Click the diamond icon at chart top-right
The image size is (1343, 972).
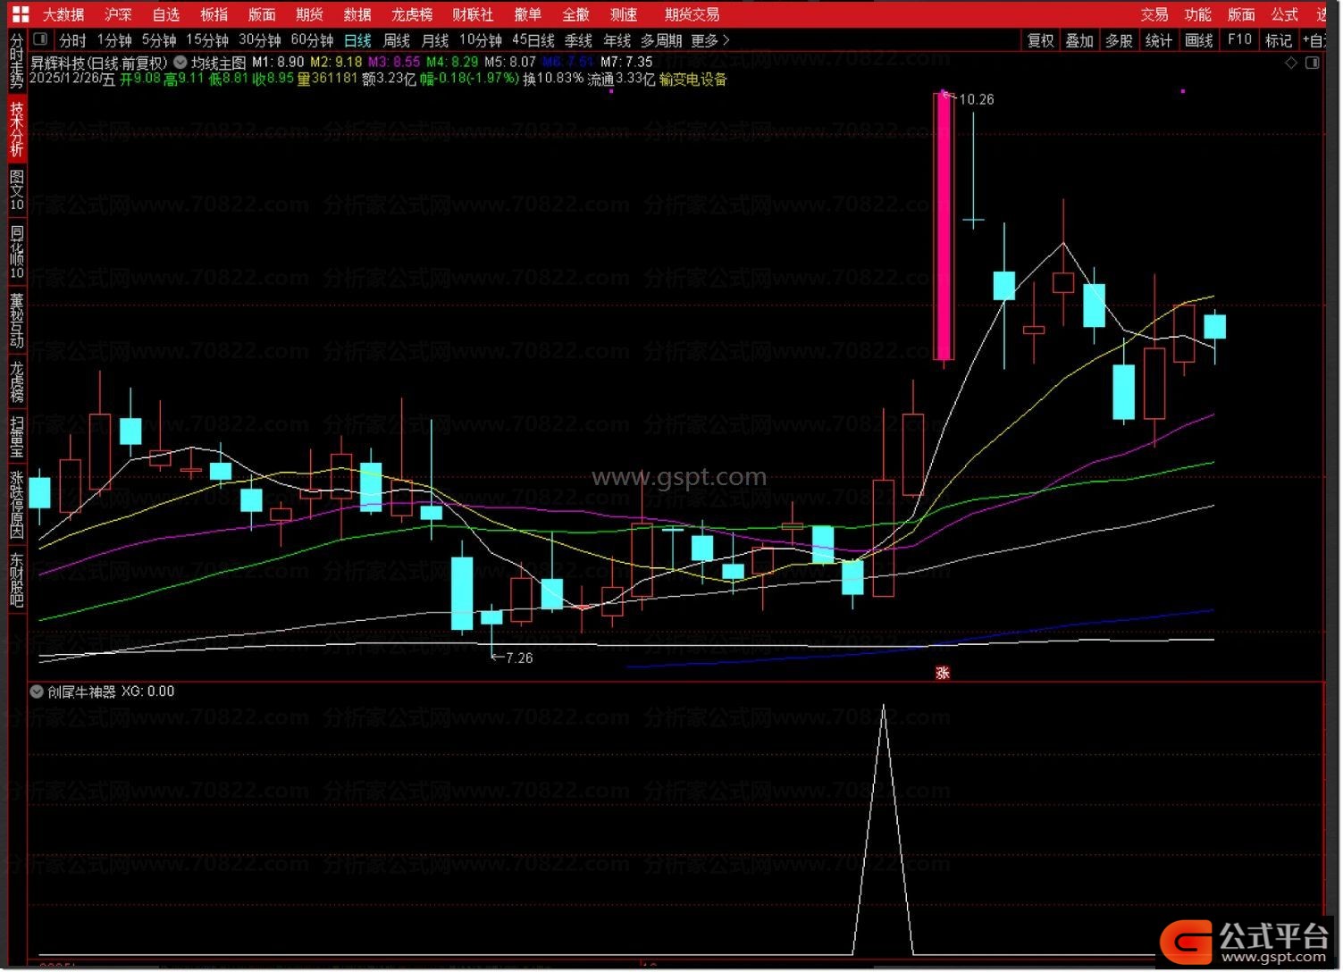pyautogui.click(x=1290, y=63)
